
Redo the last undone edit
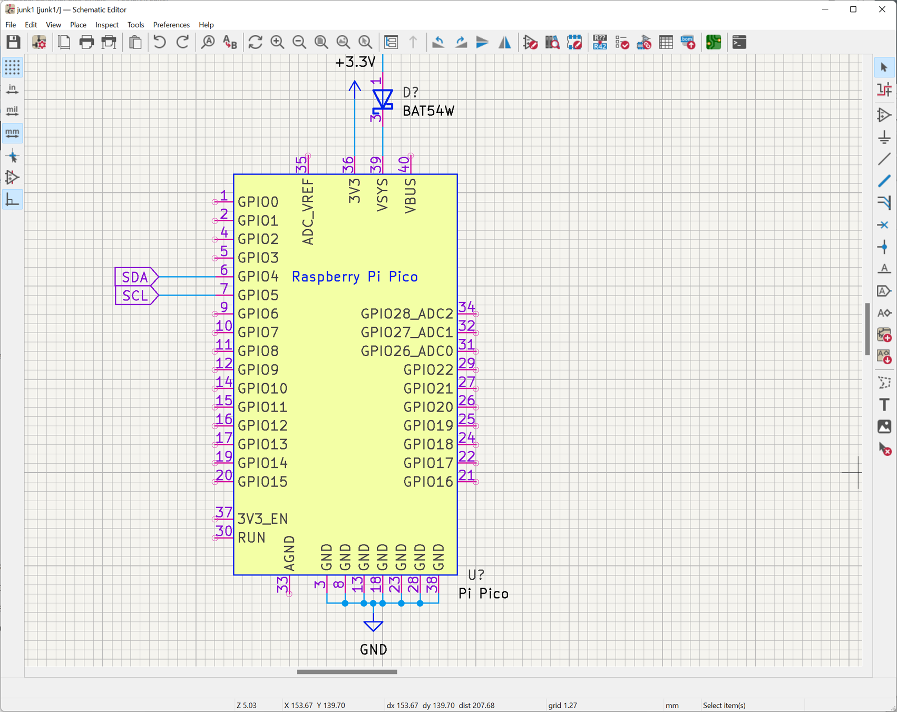[182, 42]
